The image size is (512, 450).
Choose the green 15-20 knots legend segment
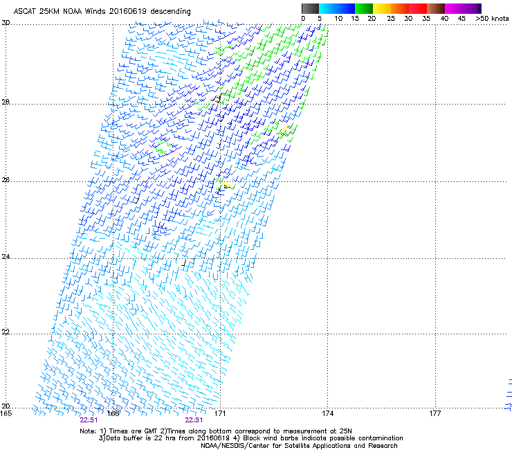pos(364,8)
